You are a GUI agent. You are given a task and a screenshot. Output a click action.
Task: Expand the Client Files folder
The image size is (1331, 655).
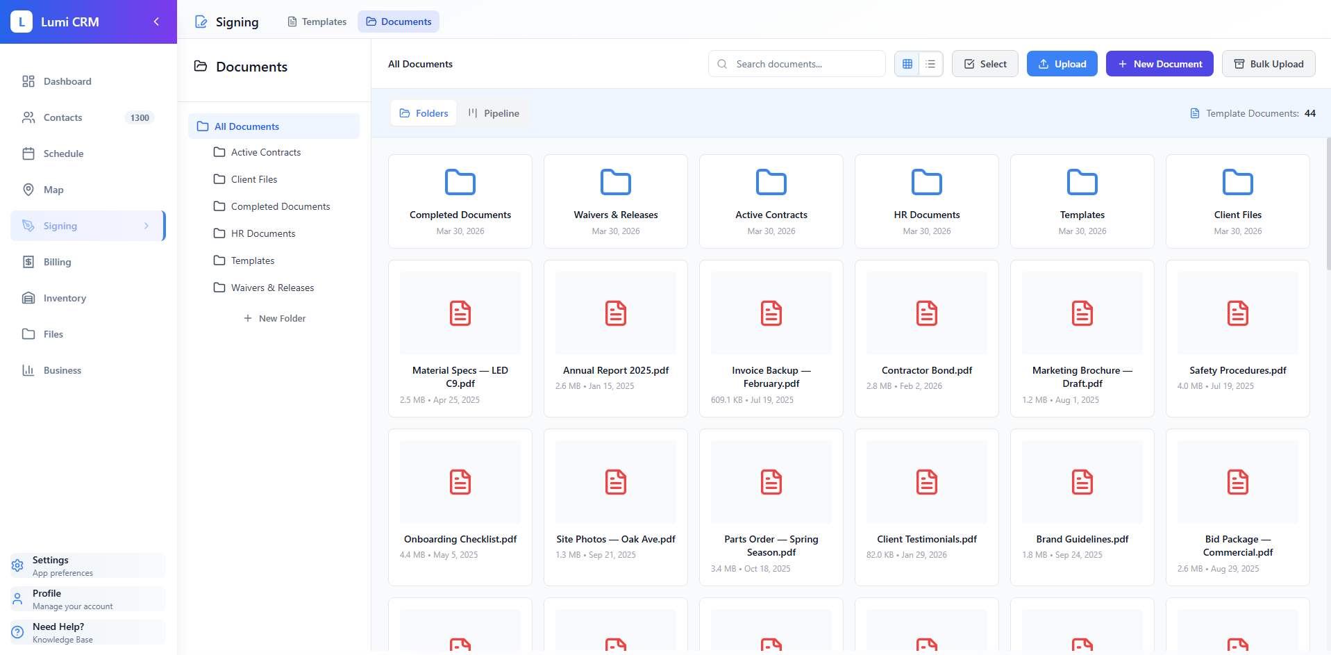[253, 179]
